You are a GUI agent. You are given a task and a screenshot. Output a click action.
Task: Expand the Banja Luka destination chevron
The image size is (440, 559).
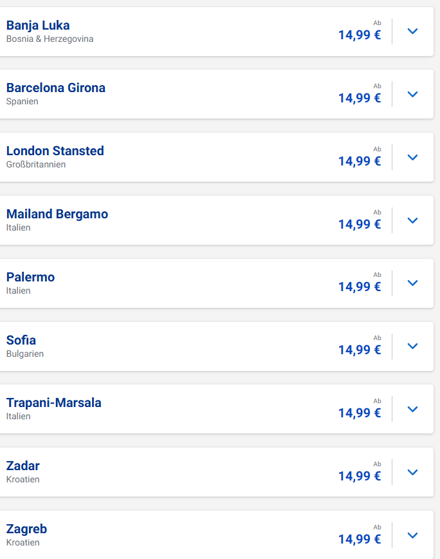412,32
